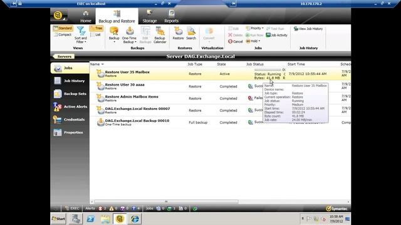The width and height of the screenshot is (401, 225).
Task: Select the Backup and Restore tab
Action: point(117,17)
